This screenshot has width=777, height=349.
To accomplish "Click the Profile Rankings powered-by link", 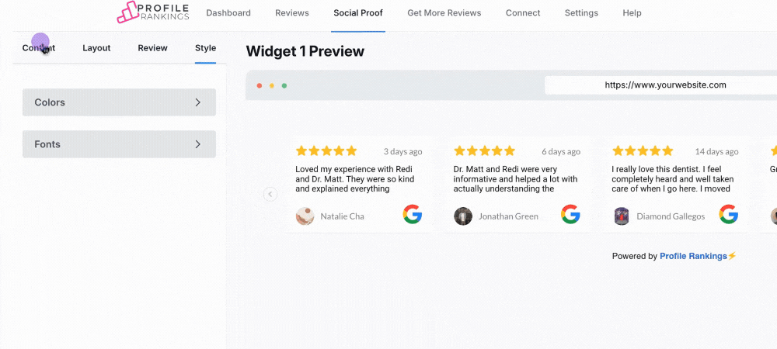I will [693, 256].
